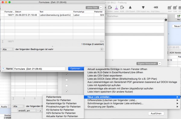
Task: Select table cell '25.09.2015 21:18:48'
Action: (27, 15)
